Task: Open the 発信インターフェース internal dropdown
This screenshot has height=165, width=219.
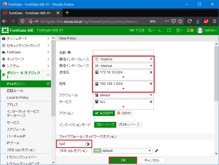Action: [x=123, y=66]
